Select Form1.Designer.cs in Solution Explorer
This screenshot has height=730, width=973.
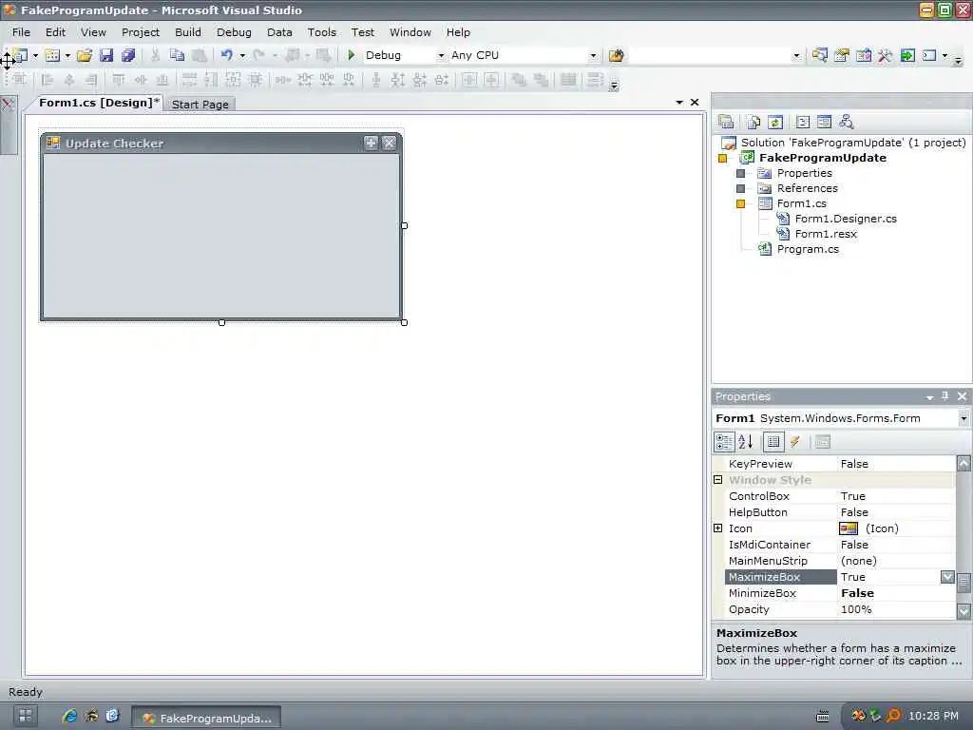845,219
